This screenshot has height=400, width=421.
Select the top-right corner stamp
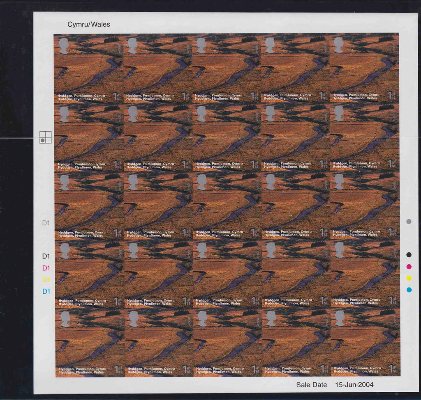(x=364, y=68)
